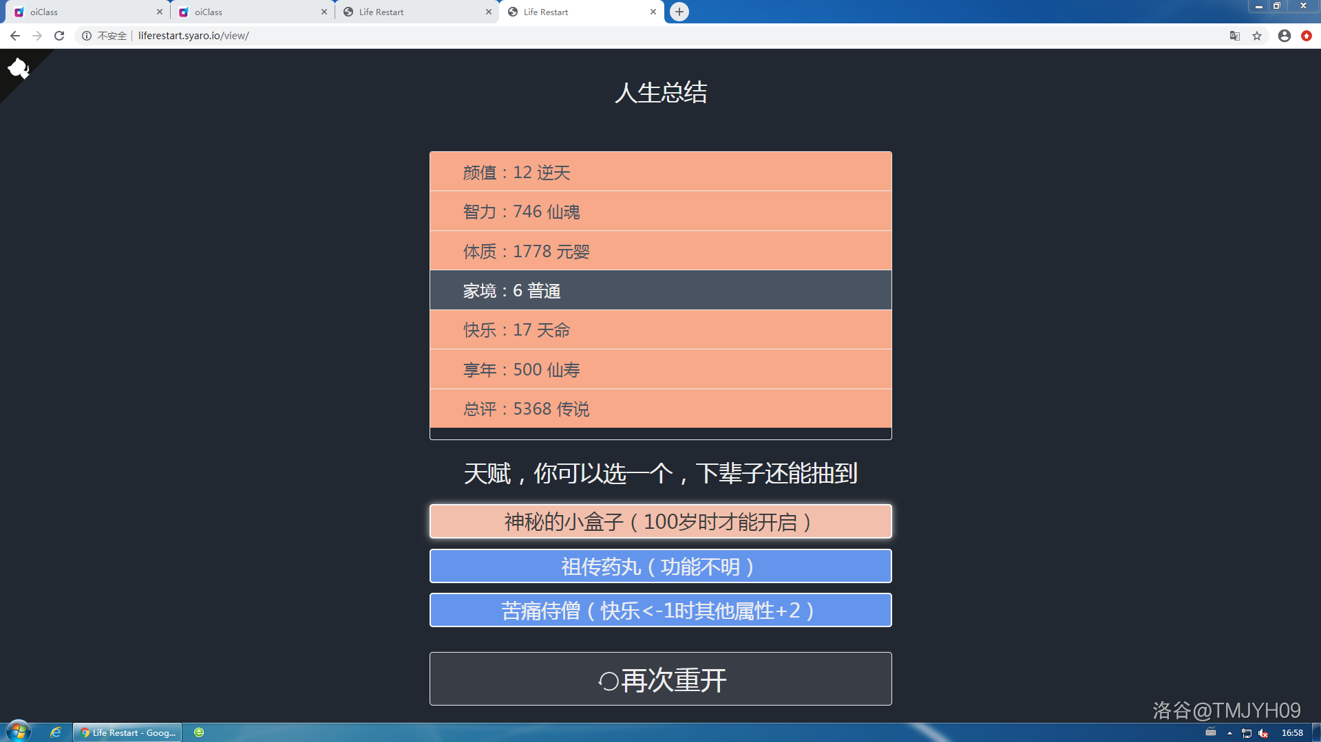
Task: Click the 总评：5368 传说 row
Action: [660, 408]
